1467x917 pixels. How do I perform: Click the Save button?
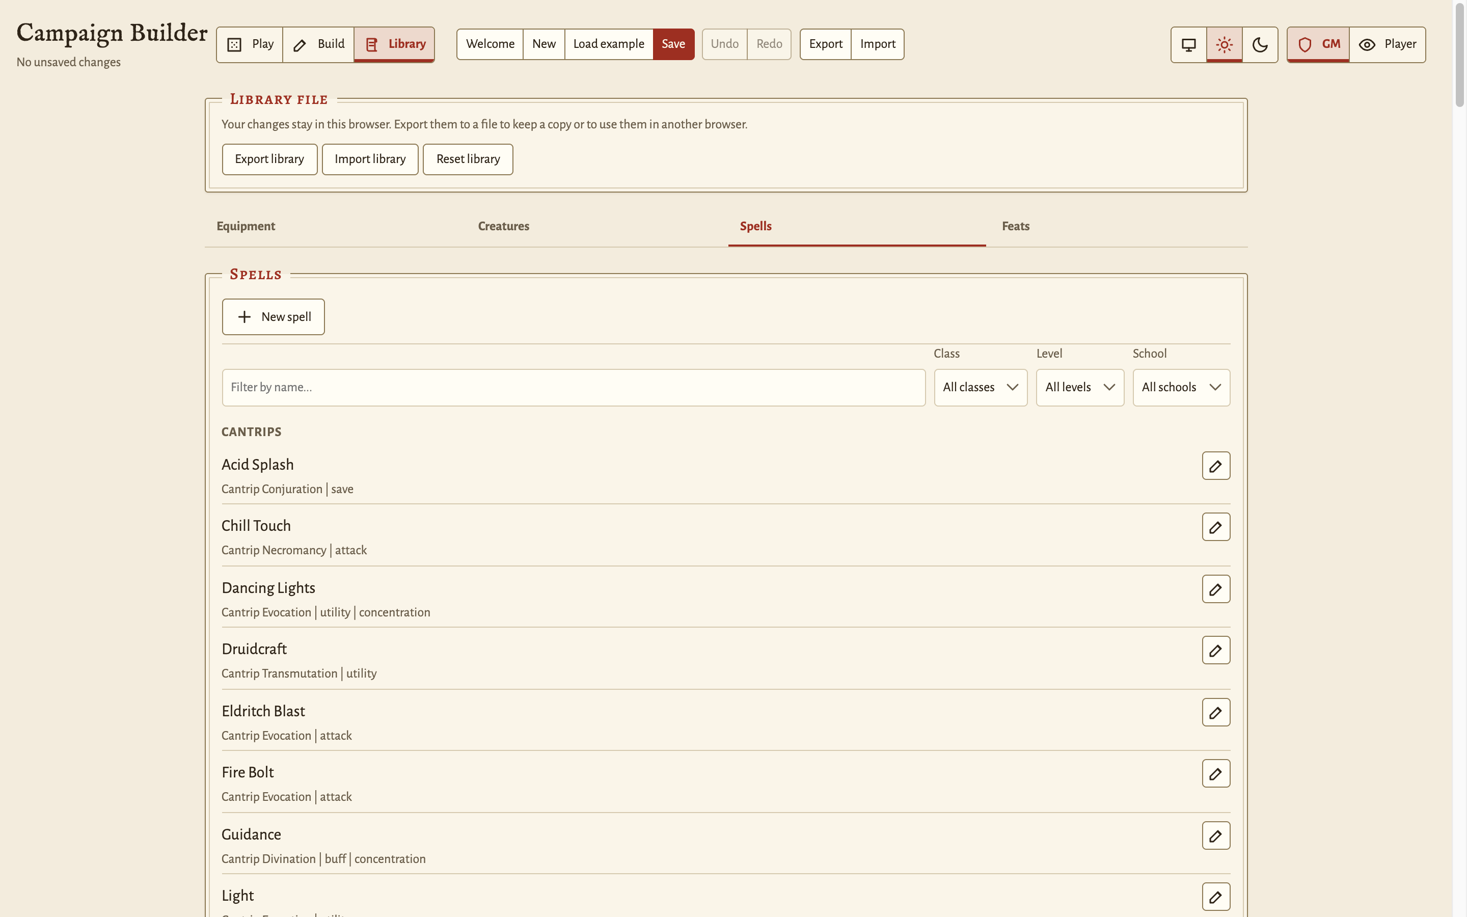(673, 44)
